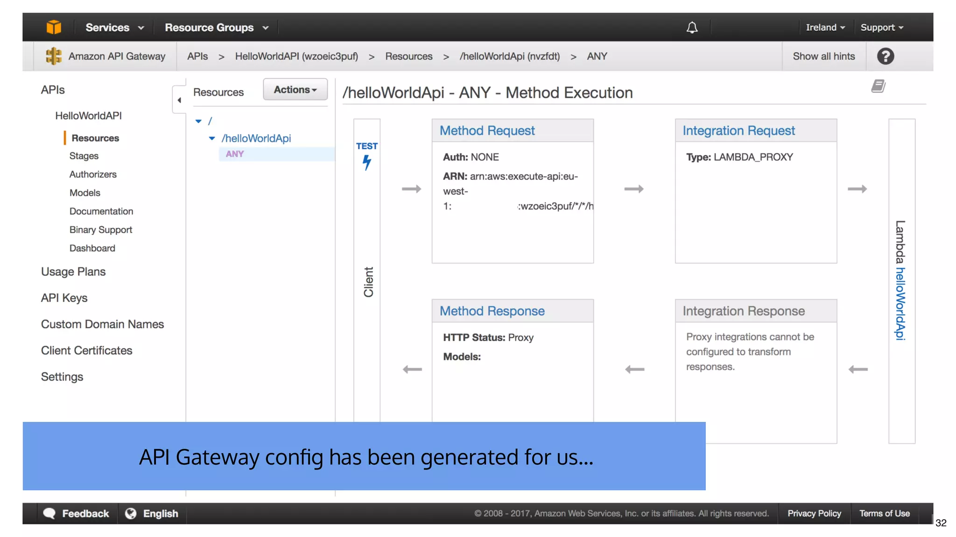This screenshot has width=956, height=537.
Task: Open the Services dropdown menu
Action: point(114,28)
